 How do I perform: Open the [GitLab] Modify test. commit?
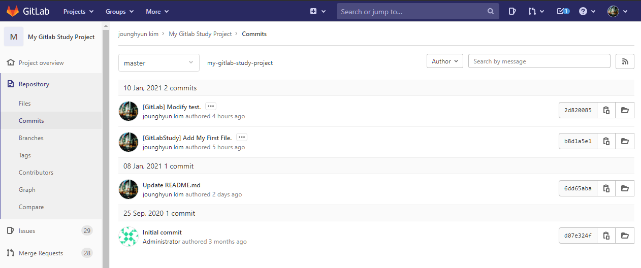click(172, 107)
